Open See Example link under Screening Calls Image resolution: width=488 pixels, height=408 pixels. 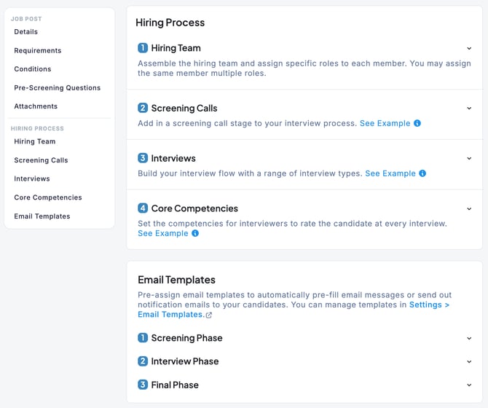point(385,124)
